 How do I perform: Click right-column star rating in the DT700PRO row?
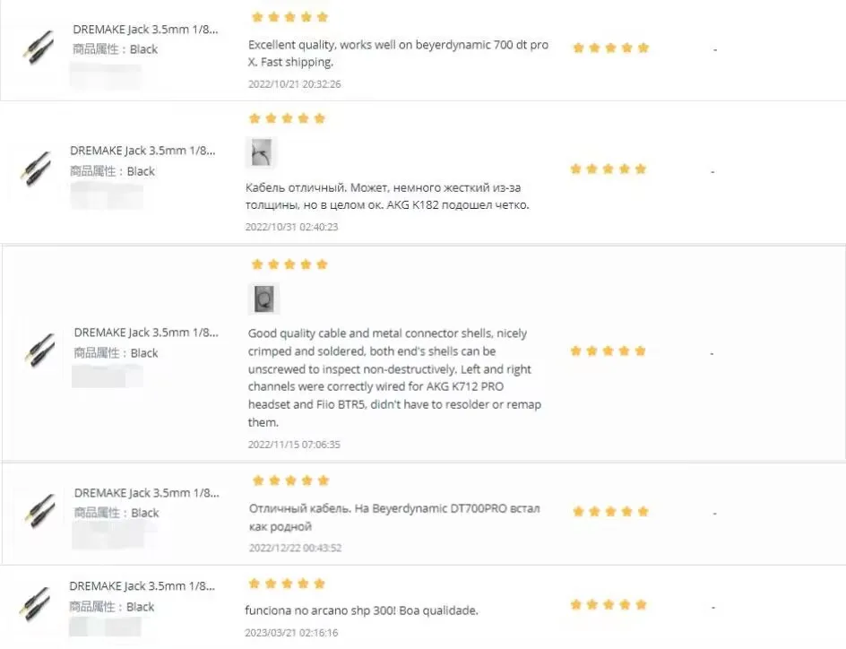pos(610,511)
